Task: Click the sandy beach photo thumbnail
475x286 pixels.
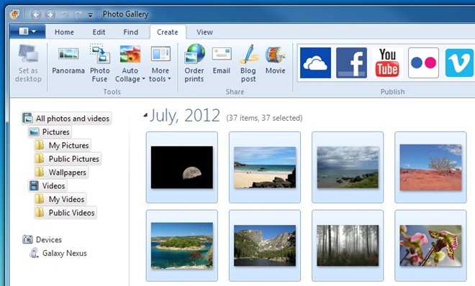Action: pos(265,167)
